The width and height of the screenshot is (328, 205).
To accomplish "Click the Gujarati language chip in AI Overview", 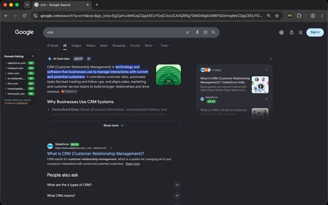I will (78, 59).
